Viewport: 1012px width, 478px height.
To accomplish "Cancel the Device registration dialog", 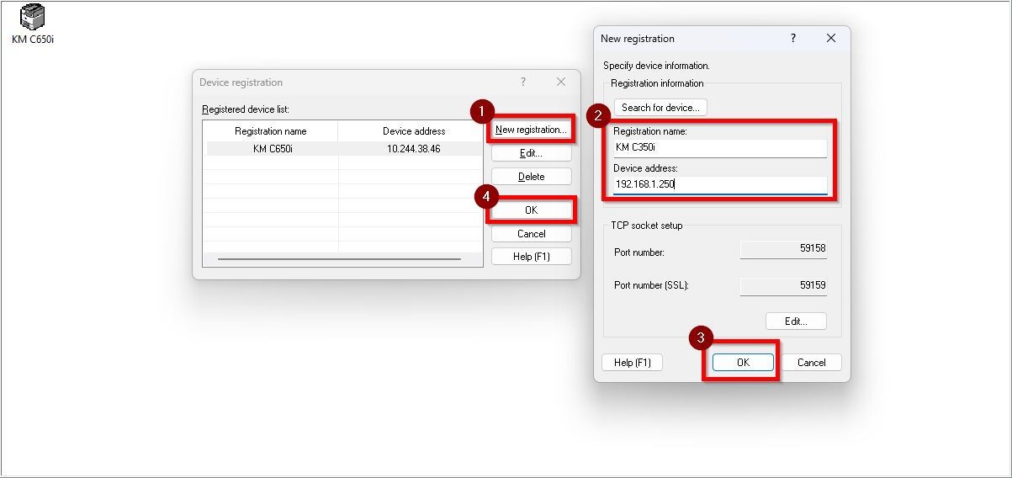I will [531, 234].
